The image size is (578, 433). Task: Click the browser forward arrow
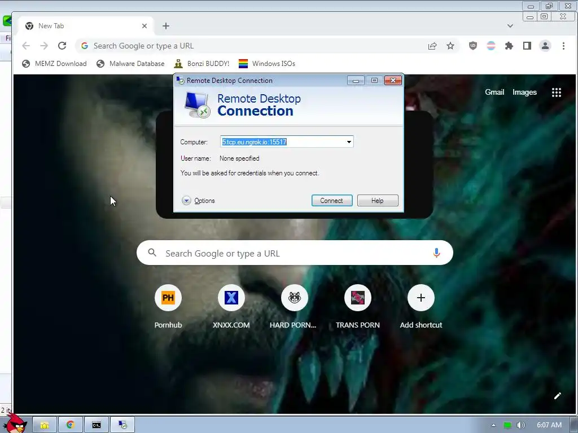pyautogui.click(x=44, y=46)
